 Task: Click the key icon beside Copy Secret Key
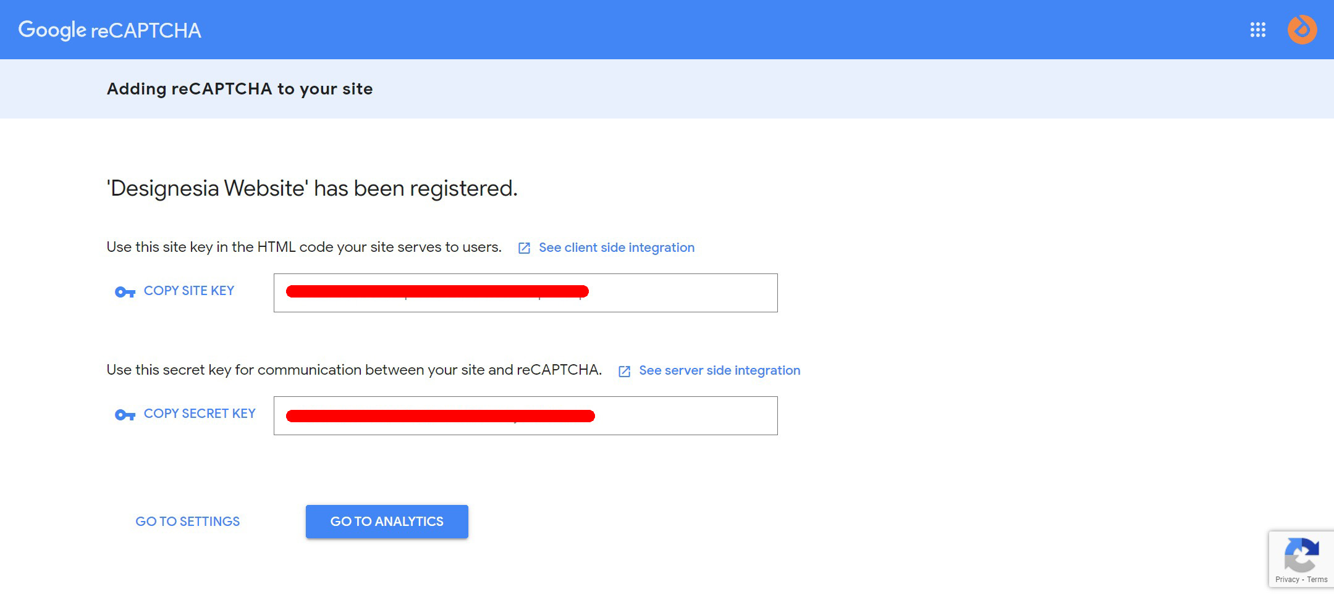[x=125, y=414]
